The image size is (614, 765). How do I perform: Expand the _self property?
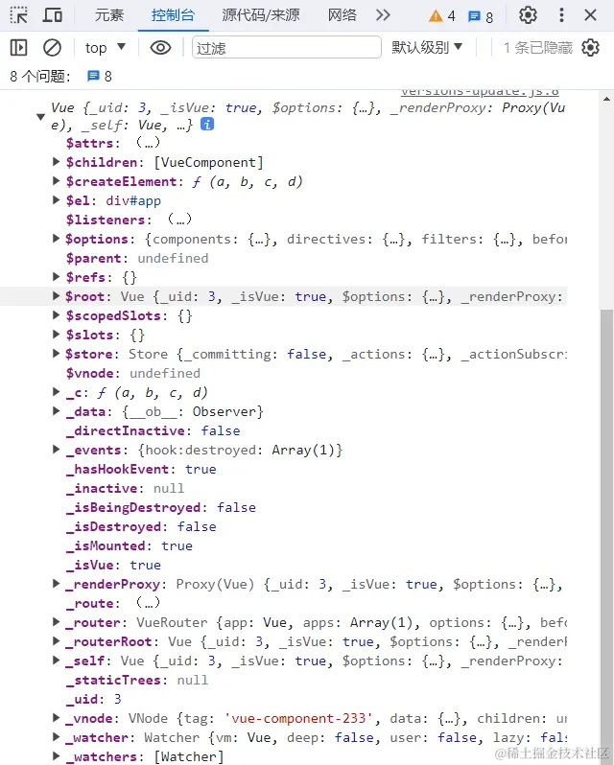(57, 661)
